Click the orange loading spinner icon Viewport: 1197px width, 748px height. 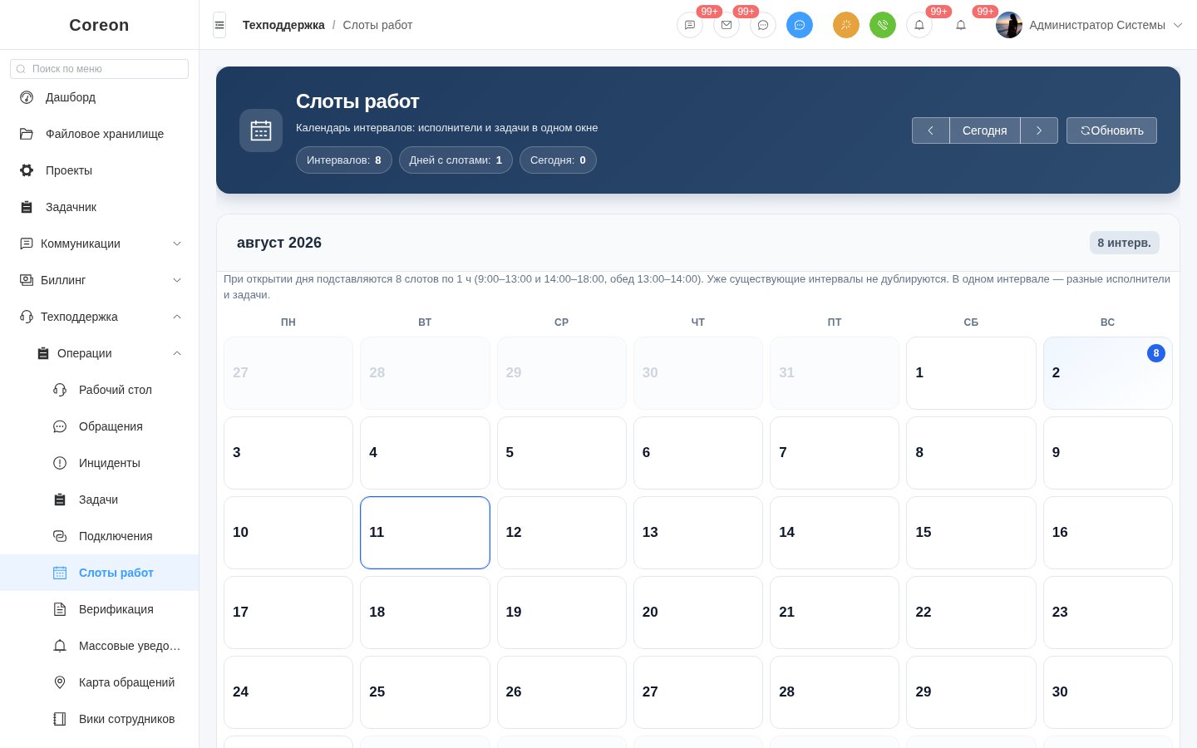pyautogui.click(x=846, y=25)
